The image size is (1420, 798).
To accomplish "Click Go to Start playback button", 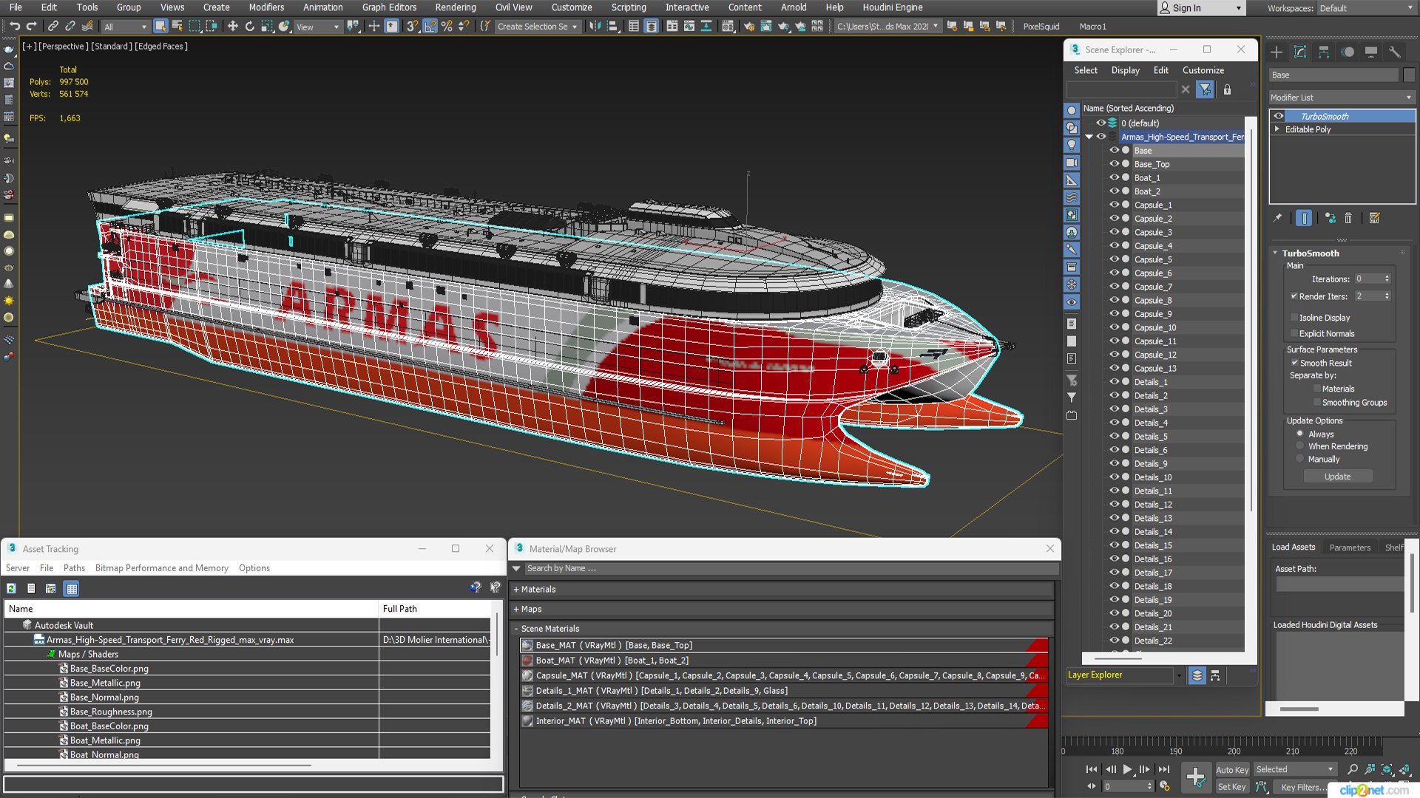I will click(x=1092, y=769).
